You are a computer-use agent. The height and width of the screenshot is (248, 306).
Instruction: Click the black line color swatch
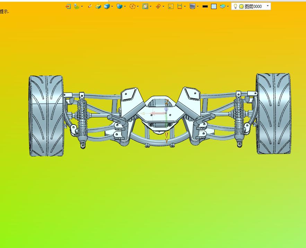tap(205, 7)
